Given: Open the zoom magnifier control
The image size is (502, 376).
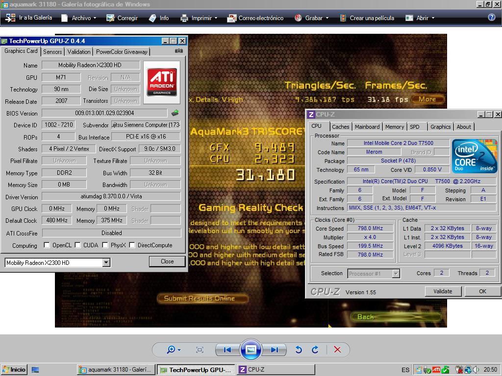Looking at the screenshot, I should [174, 350].
